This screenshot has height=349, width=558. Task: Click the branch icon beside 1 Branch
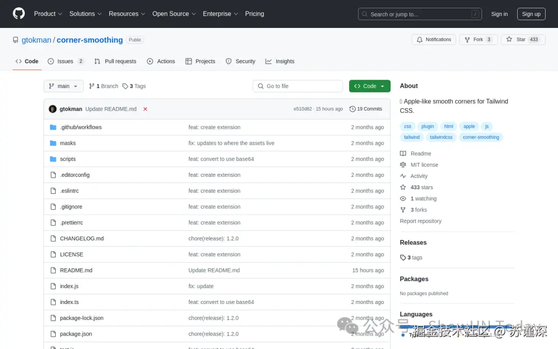point(92,86)
